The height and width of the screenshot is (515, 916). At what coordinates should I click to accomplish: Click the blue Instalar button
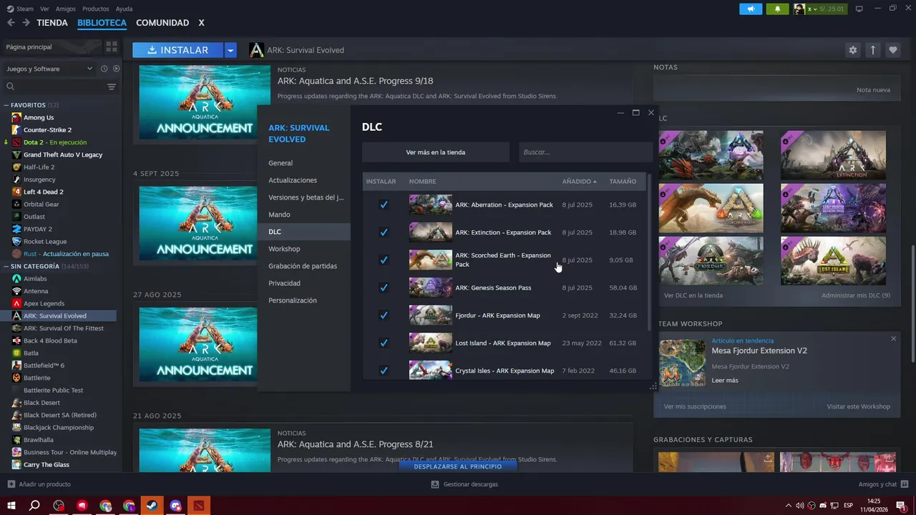pyautogui.click(x=178, y=50)
